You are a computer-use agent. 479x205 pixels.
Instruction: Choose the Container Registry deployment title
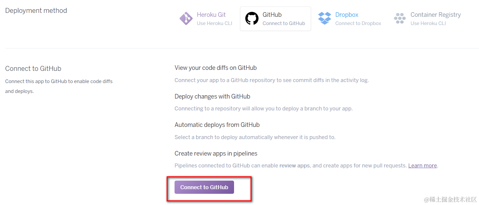(x=436, y=15)
